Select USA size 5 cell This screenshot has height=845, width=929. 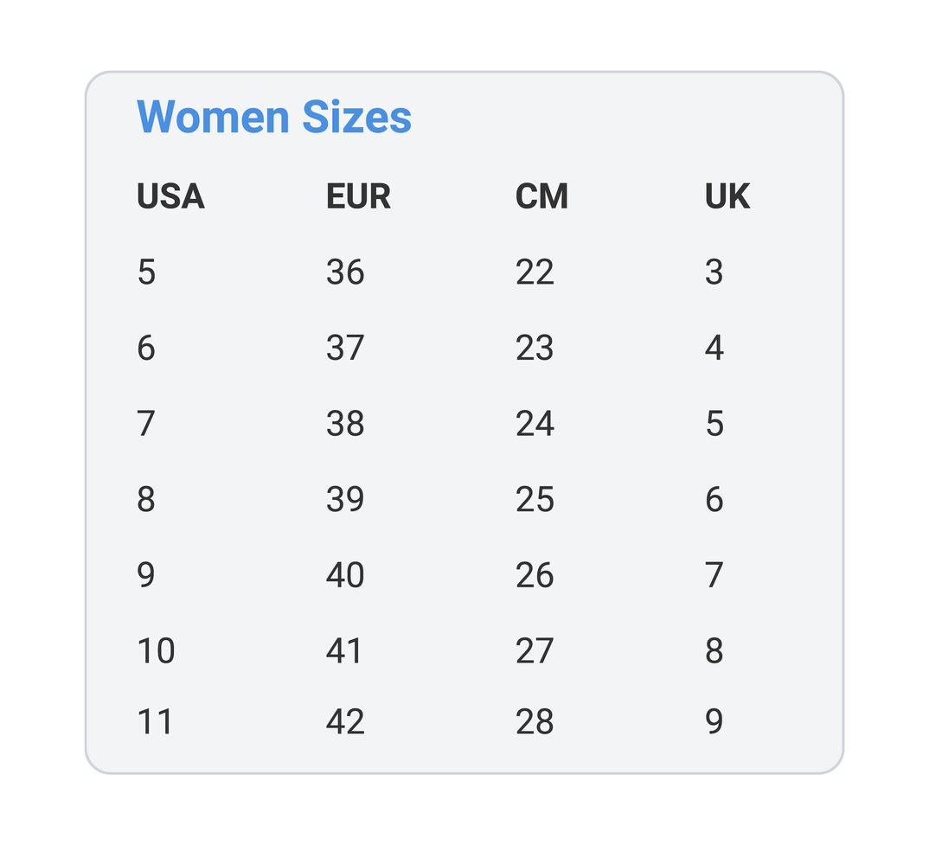[x=146, y=272]
